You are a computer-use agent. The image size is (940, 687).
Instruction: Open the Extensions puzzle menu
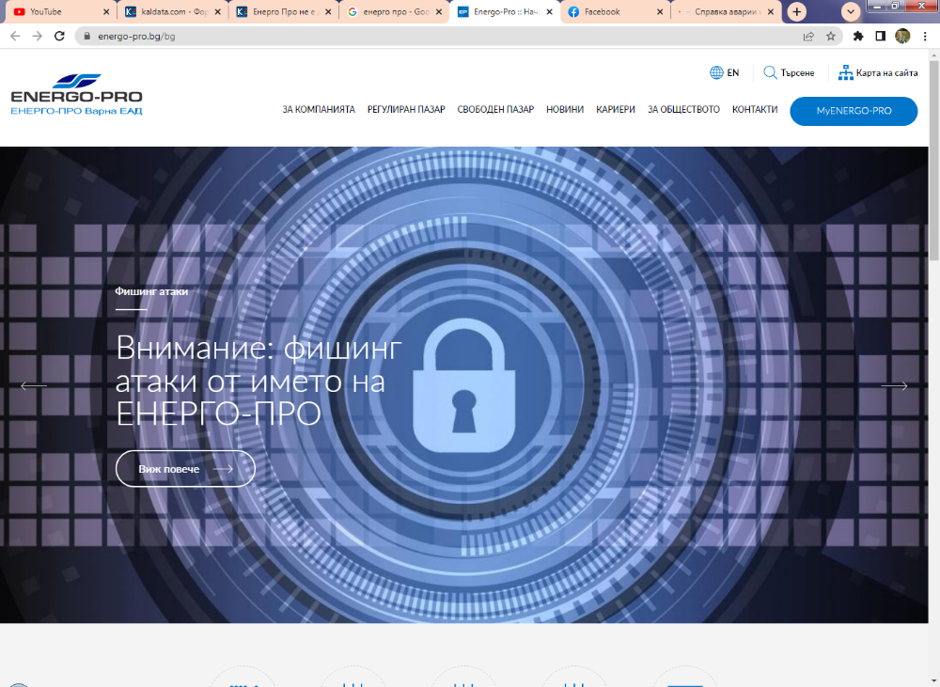[858, 36]
